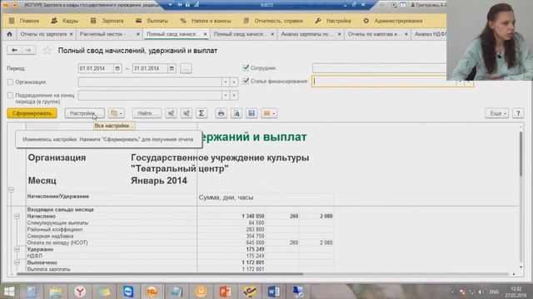Open PowerPoint from taskbar
The width and height of the screenshot is (533, 299).
(x=225, y=292)
